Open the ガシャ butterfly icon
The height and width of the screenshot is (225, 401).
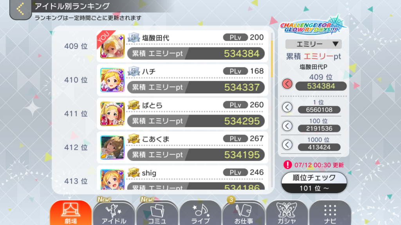click(287, 213)
